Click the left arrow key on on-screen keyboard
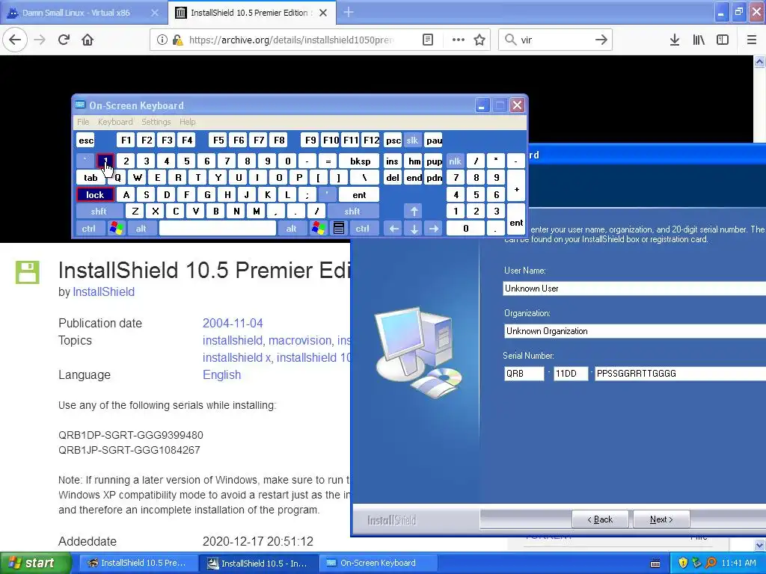 tap(394, 229)
